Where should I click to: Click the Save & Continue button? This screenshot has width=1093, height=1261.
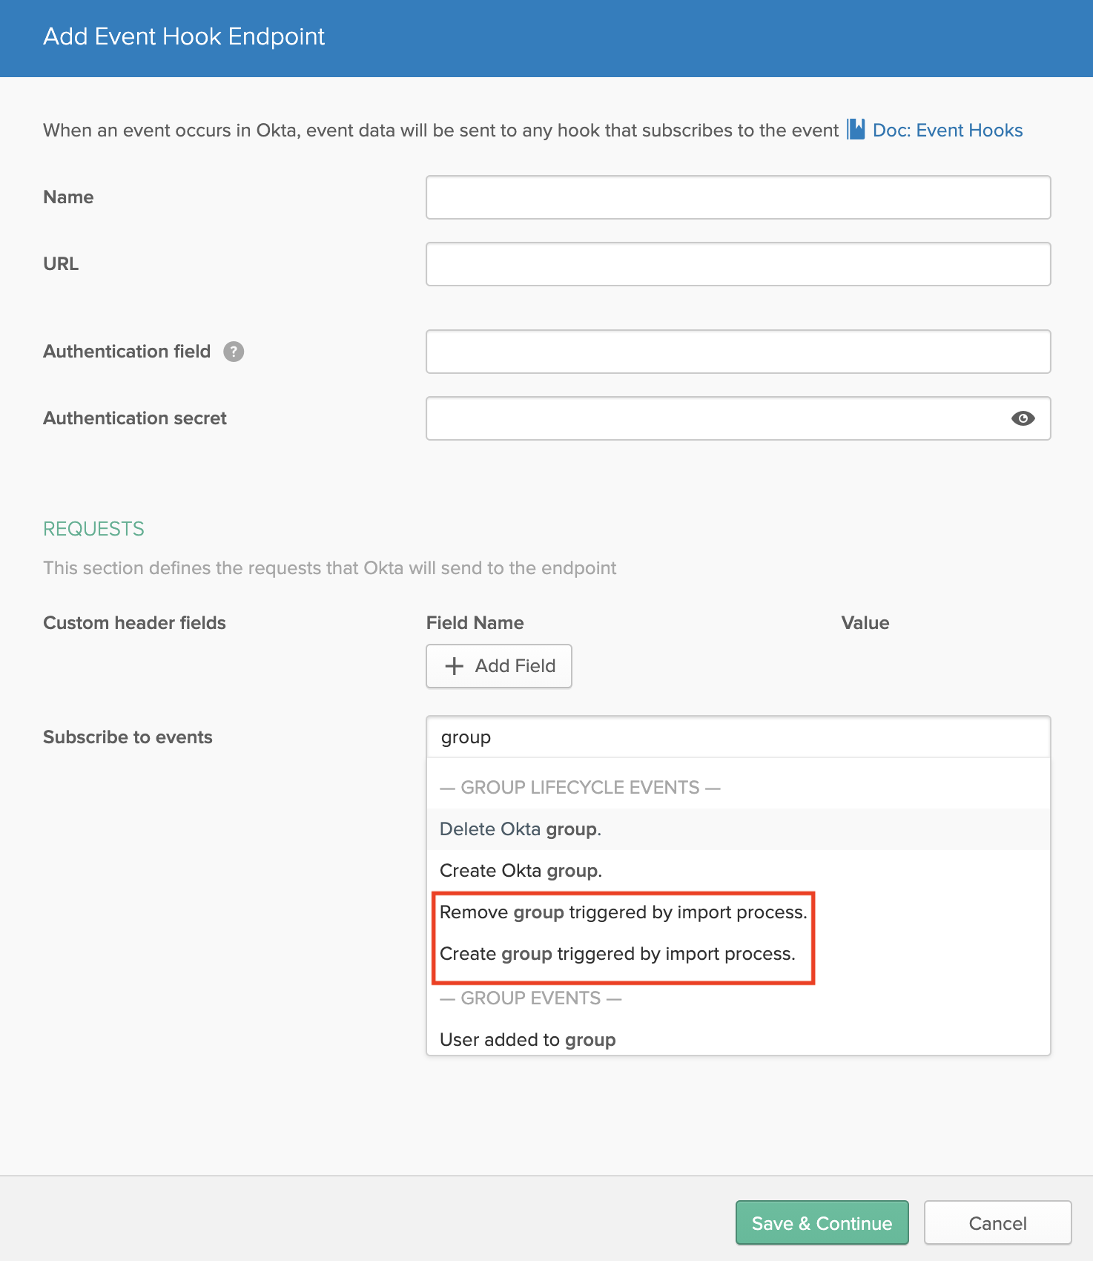pyautogui.click(x=822, y=1223)
